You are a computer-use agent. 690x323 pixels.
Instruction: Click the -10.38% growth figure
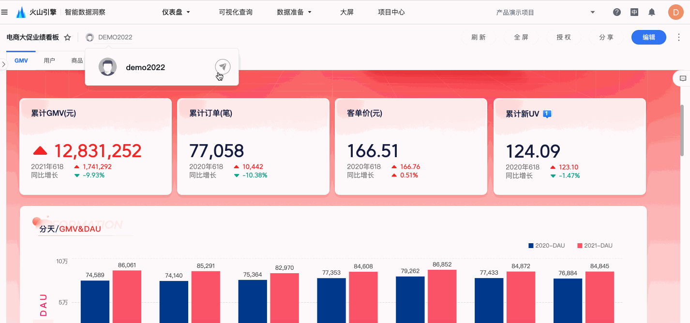pos(255,175)
